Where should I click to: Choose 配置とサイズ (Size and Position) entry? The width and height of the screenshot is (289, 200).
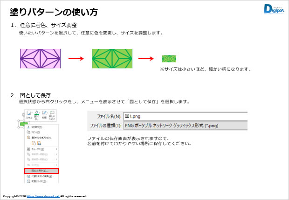coord(41,181)
